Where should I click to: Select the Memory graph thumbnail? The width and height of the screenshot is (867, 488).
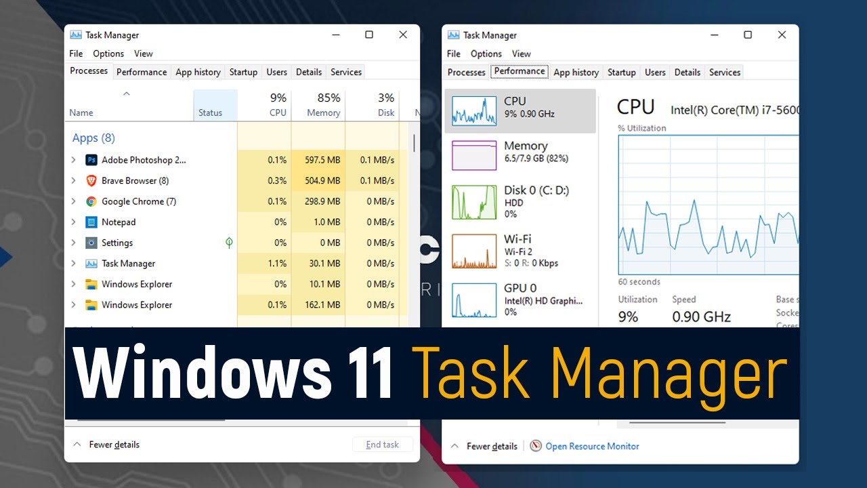pos(474,155)
